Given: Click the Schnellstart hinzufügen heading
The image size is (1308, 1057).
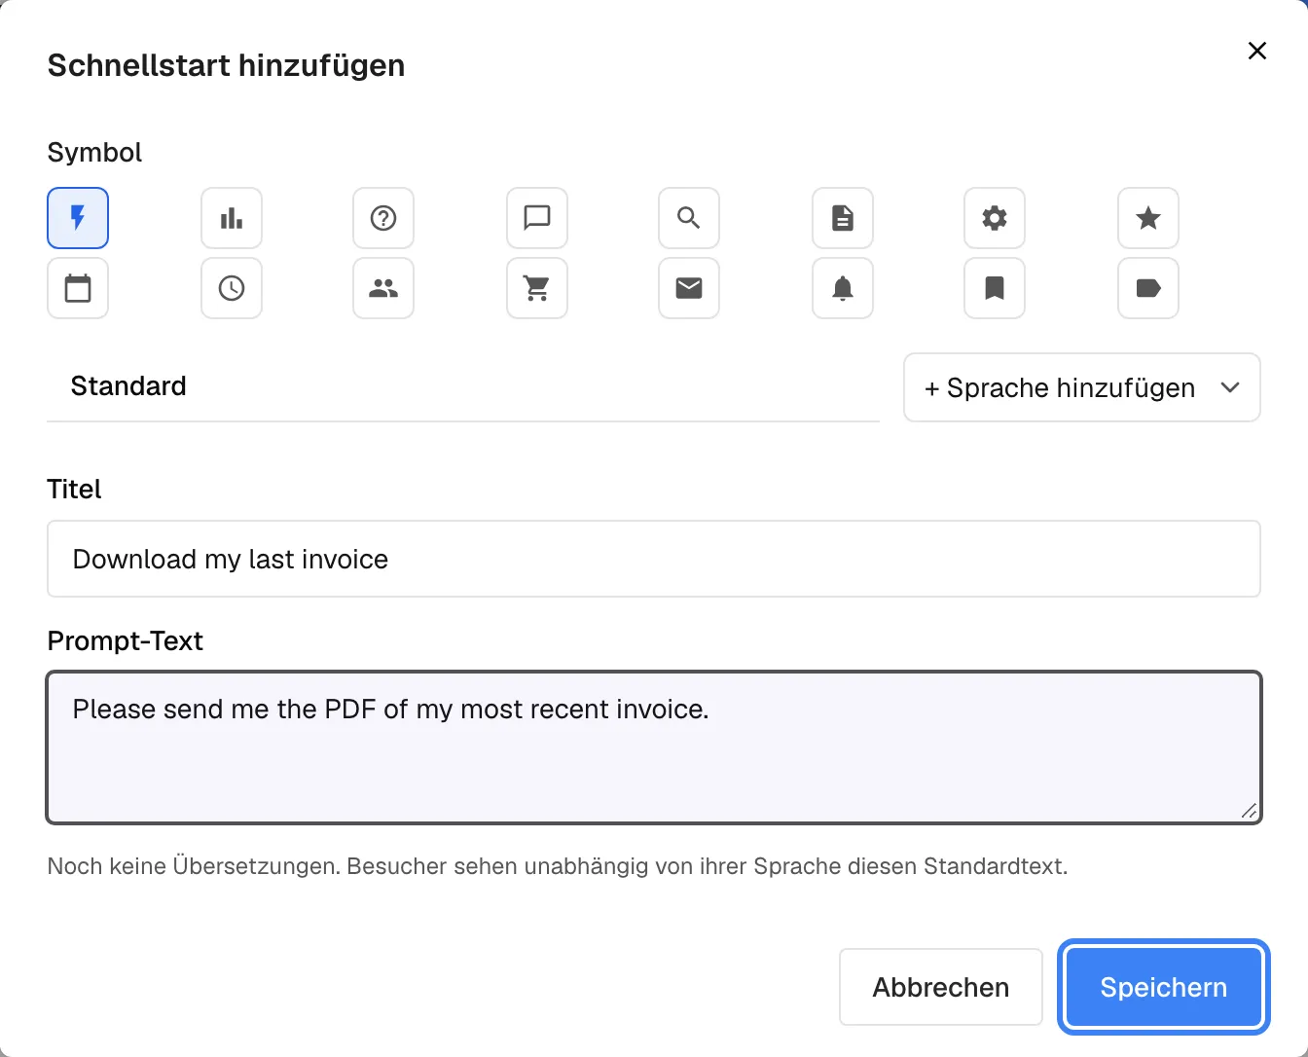Looking at the screenshot, I should 226,65.
